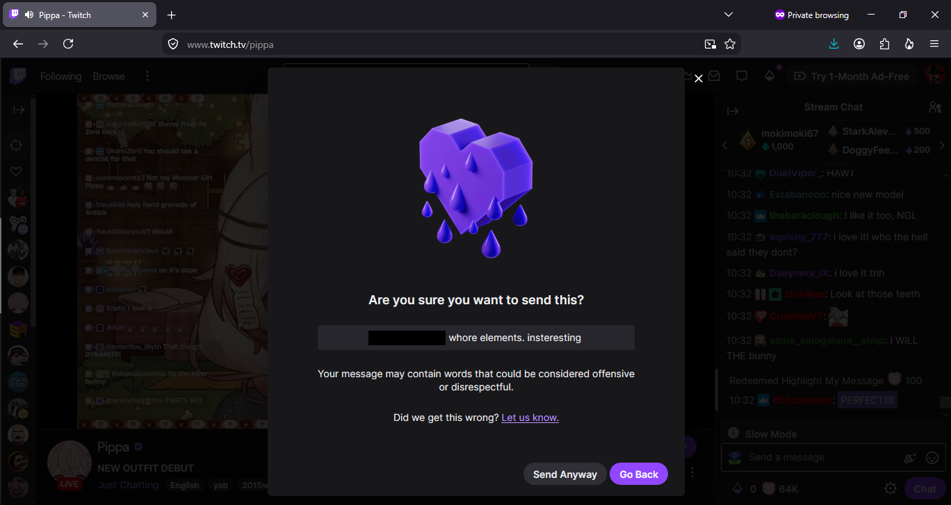
Task: Select the yab stream tag
Action: point(220,486)
